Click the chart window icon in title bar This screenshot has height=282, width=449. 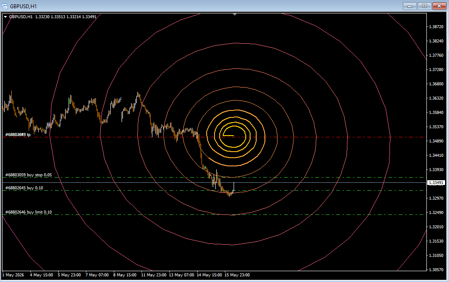5,6
